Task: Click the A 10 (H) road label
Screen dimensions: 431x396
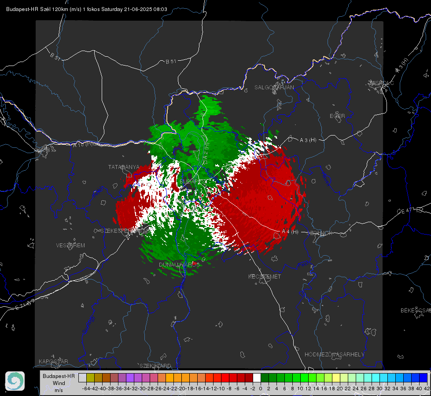Action: pos(84,144)
